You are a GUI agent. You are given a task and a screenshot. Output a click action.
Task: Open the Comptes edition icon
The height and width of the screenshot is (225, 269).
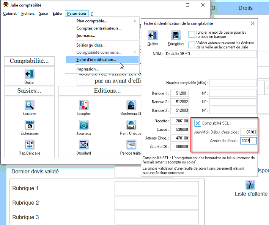tap(84, 105)
